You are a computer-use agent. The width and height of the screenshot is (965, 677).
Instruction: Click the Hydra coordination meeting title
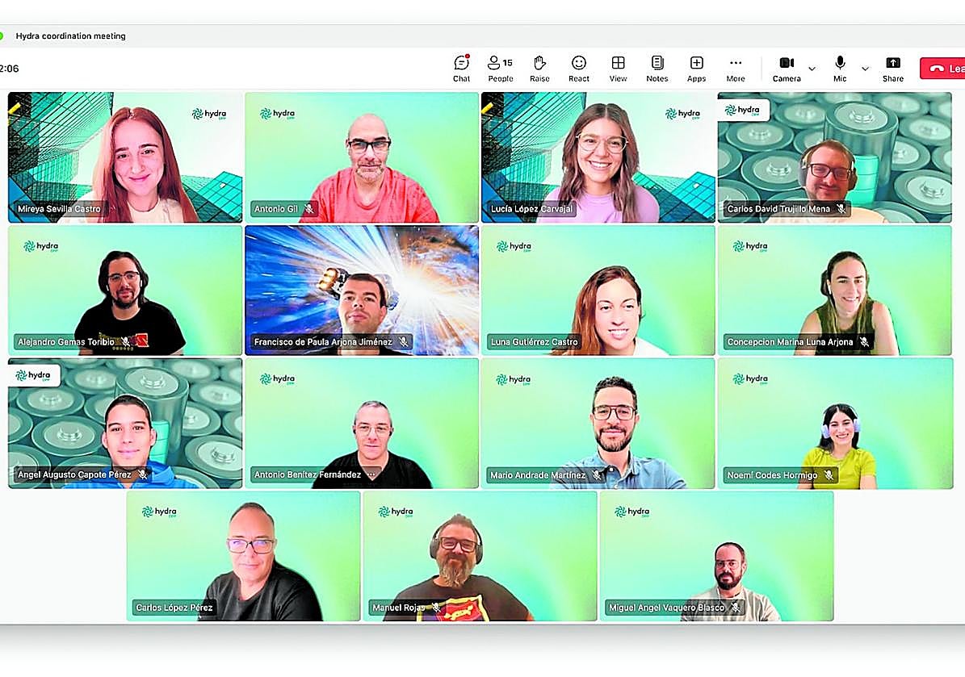click(x=70, y=36)
